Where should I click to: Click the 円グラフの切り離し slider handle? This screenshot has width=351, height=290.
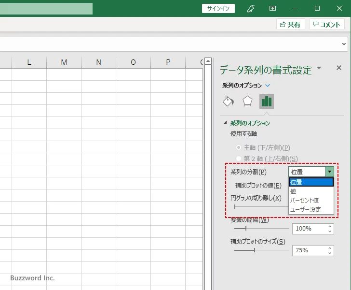235,206
